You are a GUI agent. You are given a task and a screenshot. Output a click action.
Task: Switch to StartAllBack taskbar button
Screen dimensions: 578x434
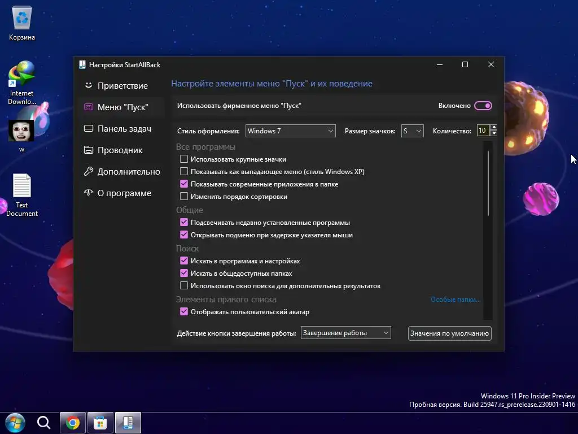click(128, 423)
